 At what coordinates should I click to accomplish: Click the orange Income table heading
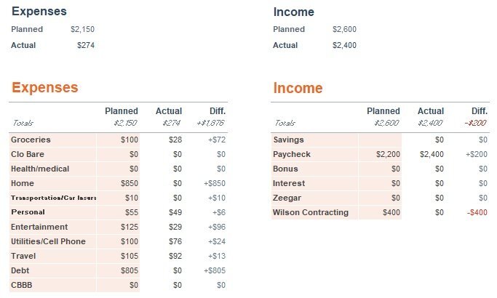(x=298, y=88)
